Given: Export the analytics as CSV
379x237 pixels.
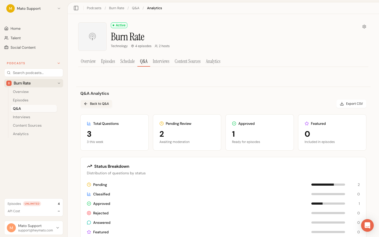Looking at the screenshot, I should [351, 104].
